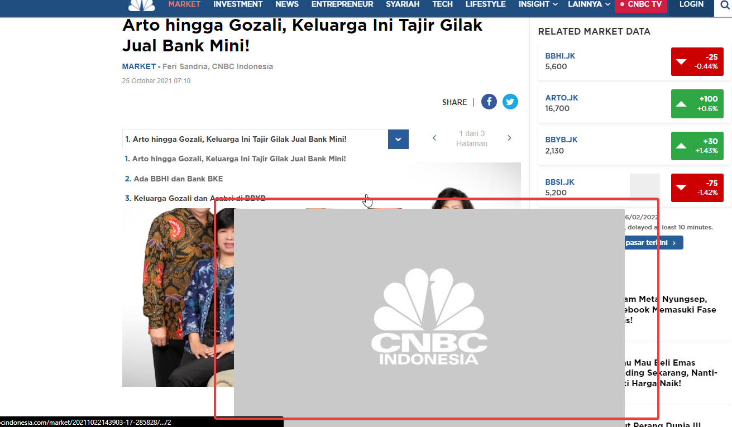
Task: Expand the INSIGHT navigation dropdown
Action: pyautogui.click(x=538, y=4)
